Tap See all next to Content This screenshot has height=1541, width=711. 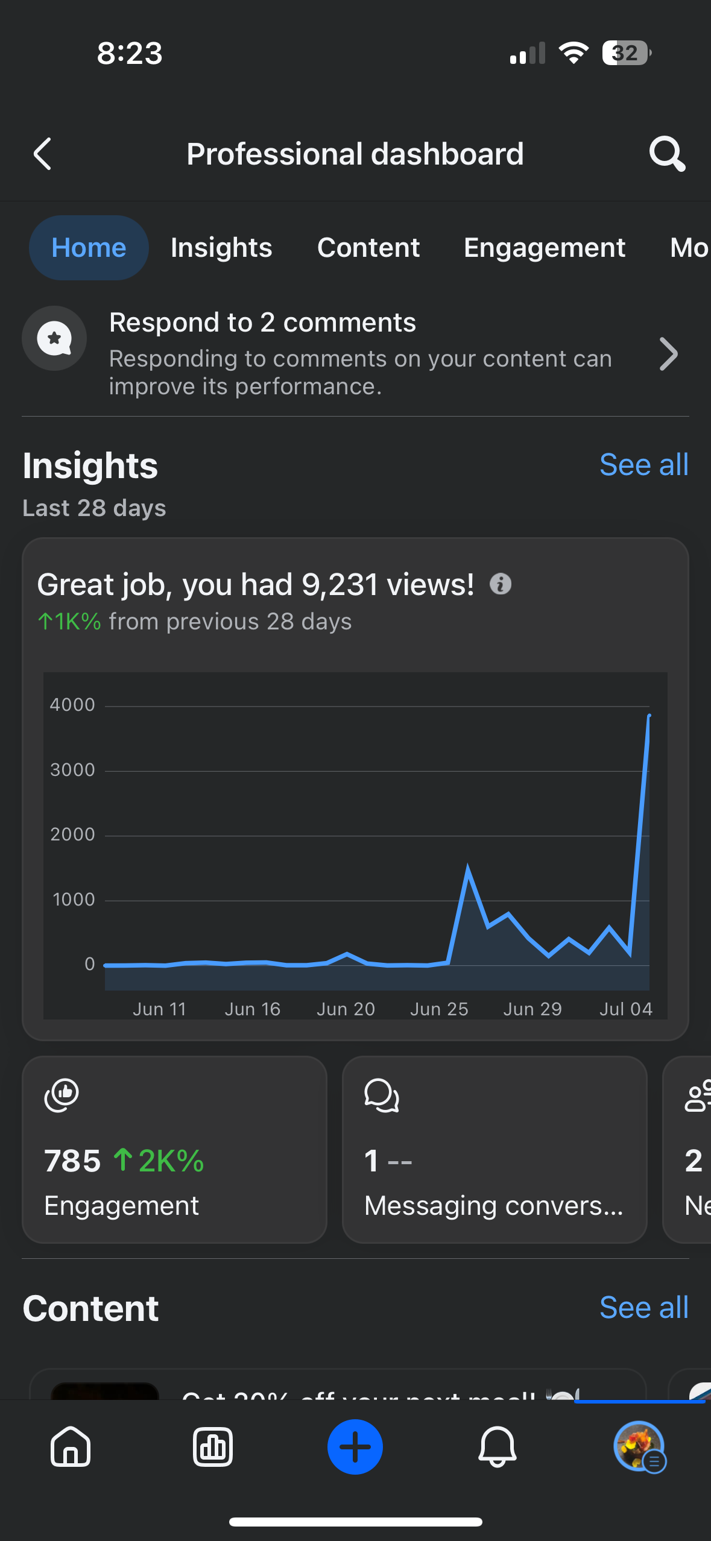tap(643, 1308)
